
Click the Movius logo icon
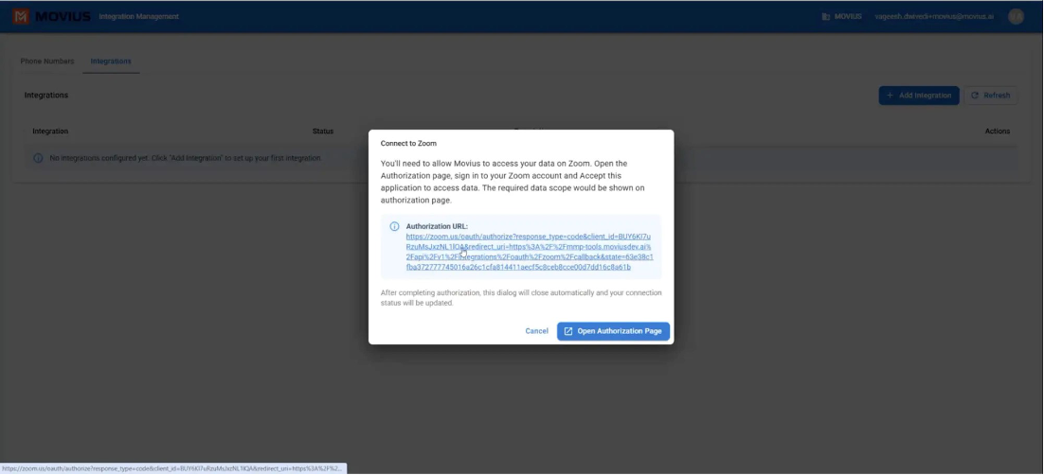(x=21, y=17)
